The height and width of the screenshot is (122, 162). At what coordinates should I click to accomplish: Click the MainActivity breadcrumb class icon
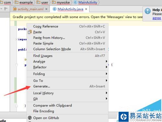[75, 2]
